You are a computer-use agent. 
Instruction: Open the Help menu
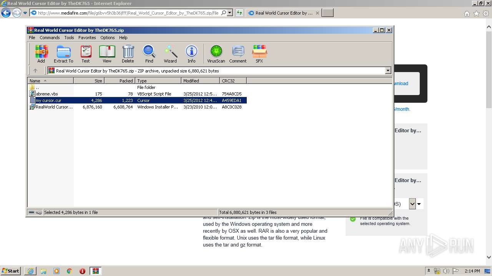click(x=123, y=38)
